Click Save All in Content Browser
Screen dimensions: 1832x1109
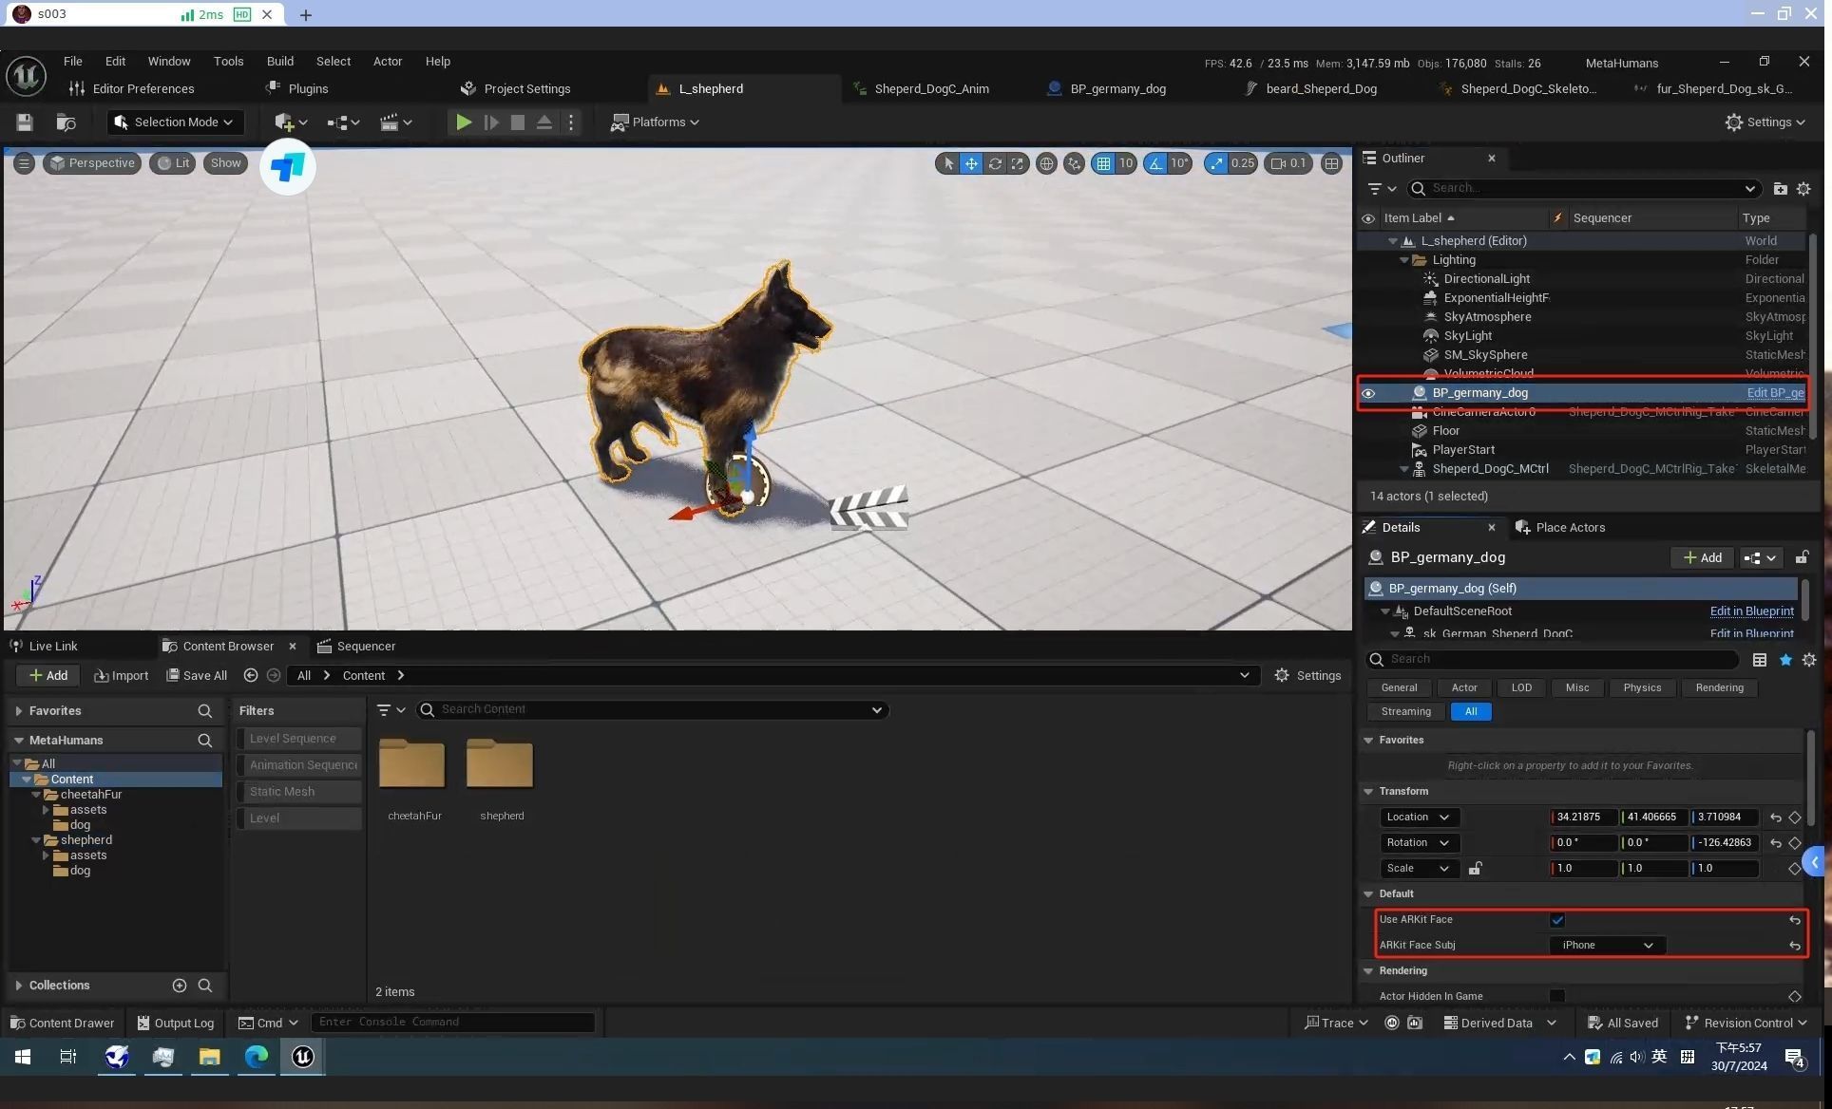pos(197,676)
